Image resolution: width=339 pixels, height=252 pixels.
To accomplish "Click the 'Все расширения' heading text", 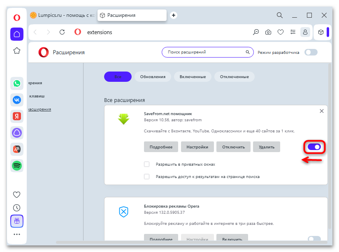I will pyautogui.click(x=125, y=100).
